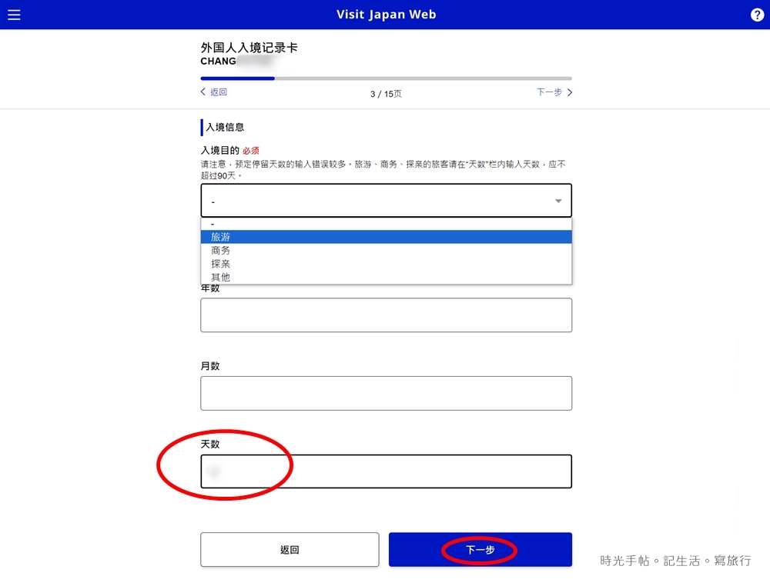Focus the 天数 input field
The height and width of the screenshot is (586, 770).
tap(386, 471)
